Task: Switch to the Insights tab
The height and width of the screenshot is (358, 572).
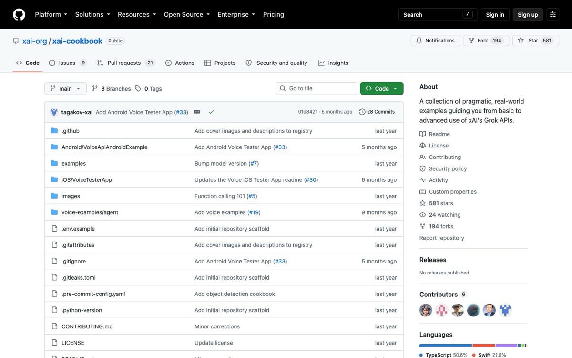Action: point(333,63)
